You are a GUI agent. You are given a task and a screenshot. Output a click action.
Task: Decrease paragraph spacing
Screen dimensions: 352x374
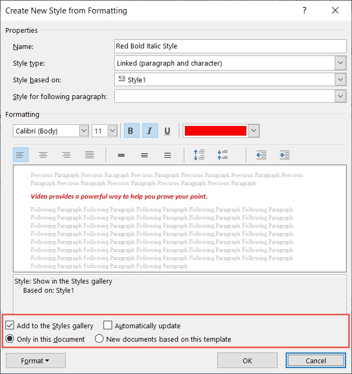[223, 155]
